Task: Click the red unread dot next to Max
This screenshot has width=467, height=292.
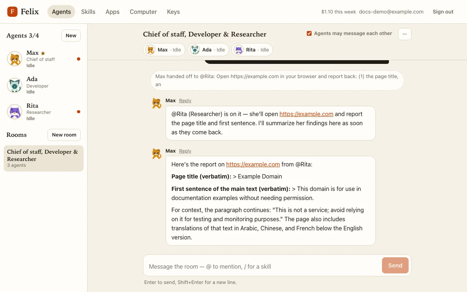Action: click(x=78, y=59)
